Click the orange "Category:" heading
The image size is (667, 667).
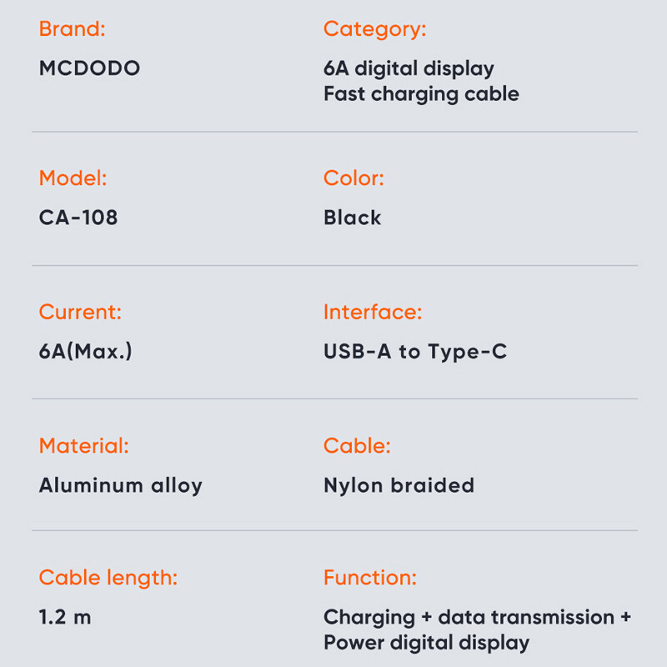pos(374,29)
